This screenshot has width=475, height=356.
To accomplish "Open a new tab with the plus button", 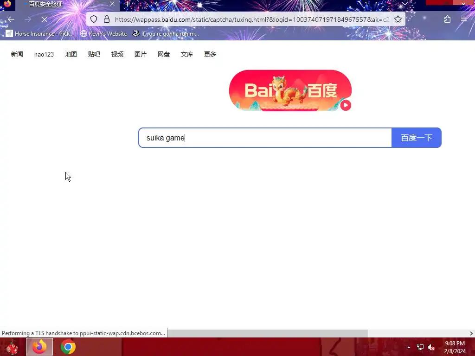I will [x=128, y=4].
